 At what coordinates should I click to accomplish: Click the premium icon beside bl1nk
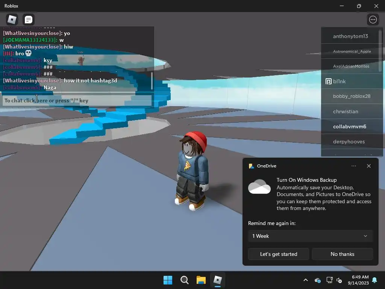pyautogui.click(x=328, y=81)
